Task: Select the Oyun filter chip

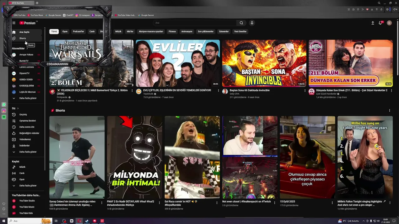Action: [x=65, y=31]
